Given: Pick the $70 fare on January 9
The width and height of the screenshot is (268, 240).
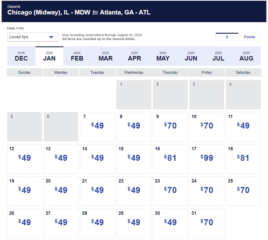Looking at the screenshot, I should tap(170, 126).
